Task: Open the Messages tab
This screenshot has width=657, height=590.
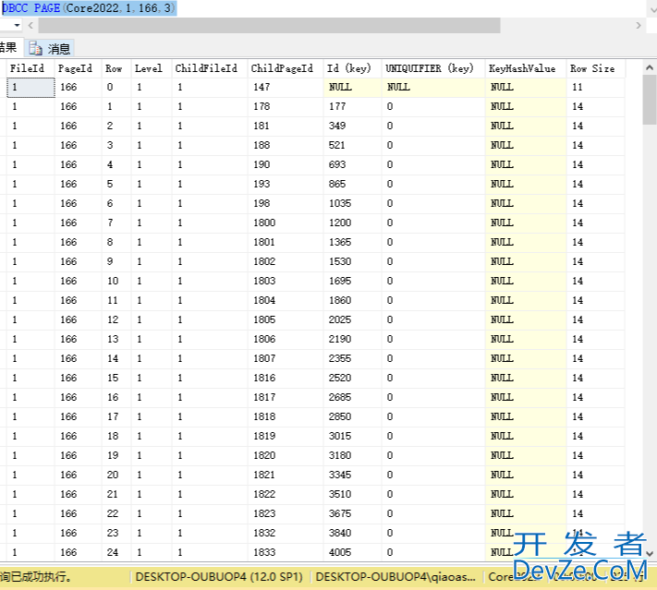Action: [x=50, y=49]
